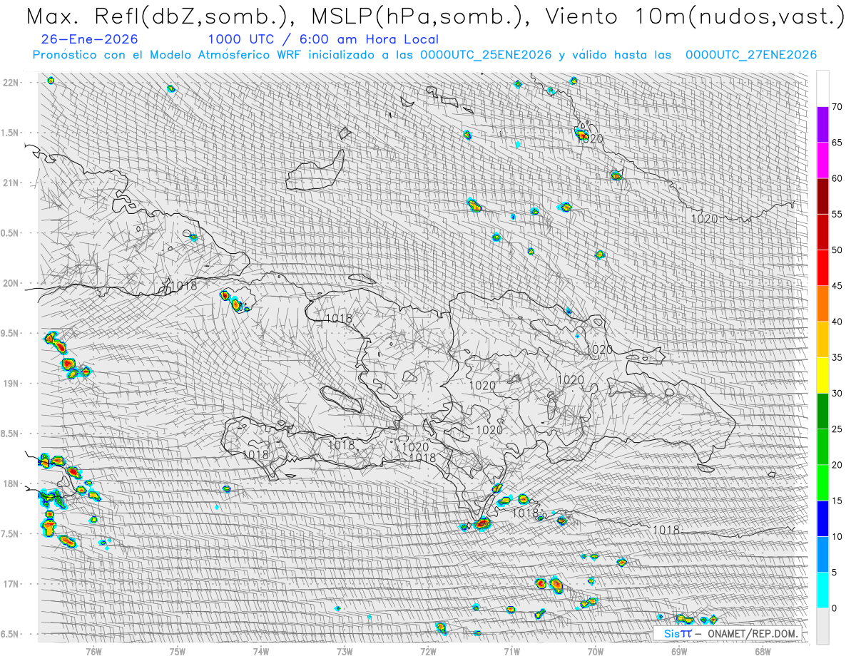The image size is (856, 661).
Task: Click the map title starting 'Max. Refl(dbZ,somb.)'
Action: click(434, 17)
